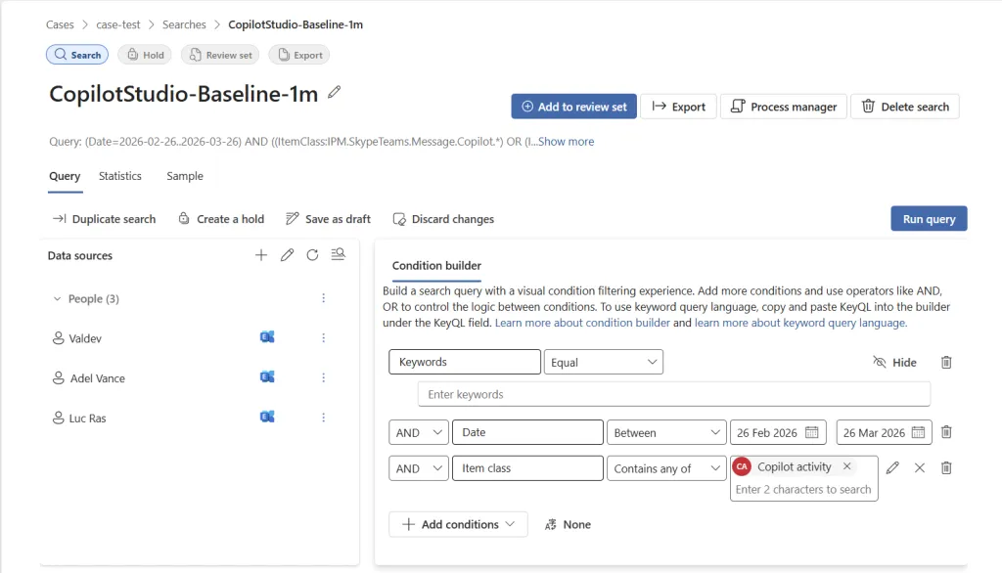Go to case-test breadcrumb
This screenshot has width=1002, height=573.
click(118, 24)
